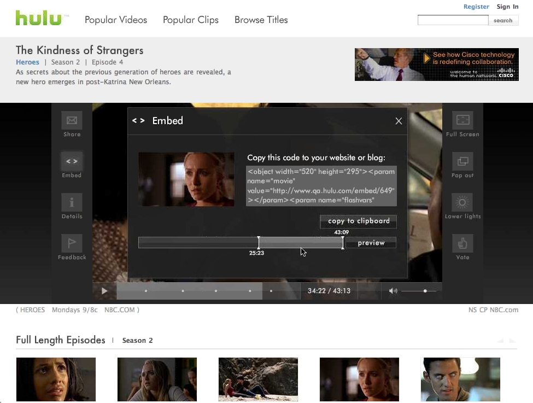
Task: Jump to the fifth chapter dot on the seek bar
Action: tap(271, 291)
